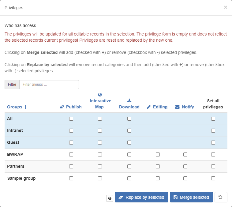Screen dimensions: 232x207
Task: Check Publish for Guest group
Action: click(x=71, y=143)
